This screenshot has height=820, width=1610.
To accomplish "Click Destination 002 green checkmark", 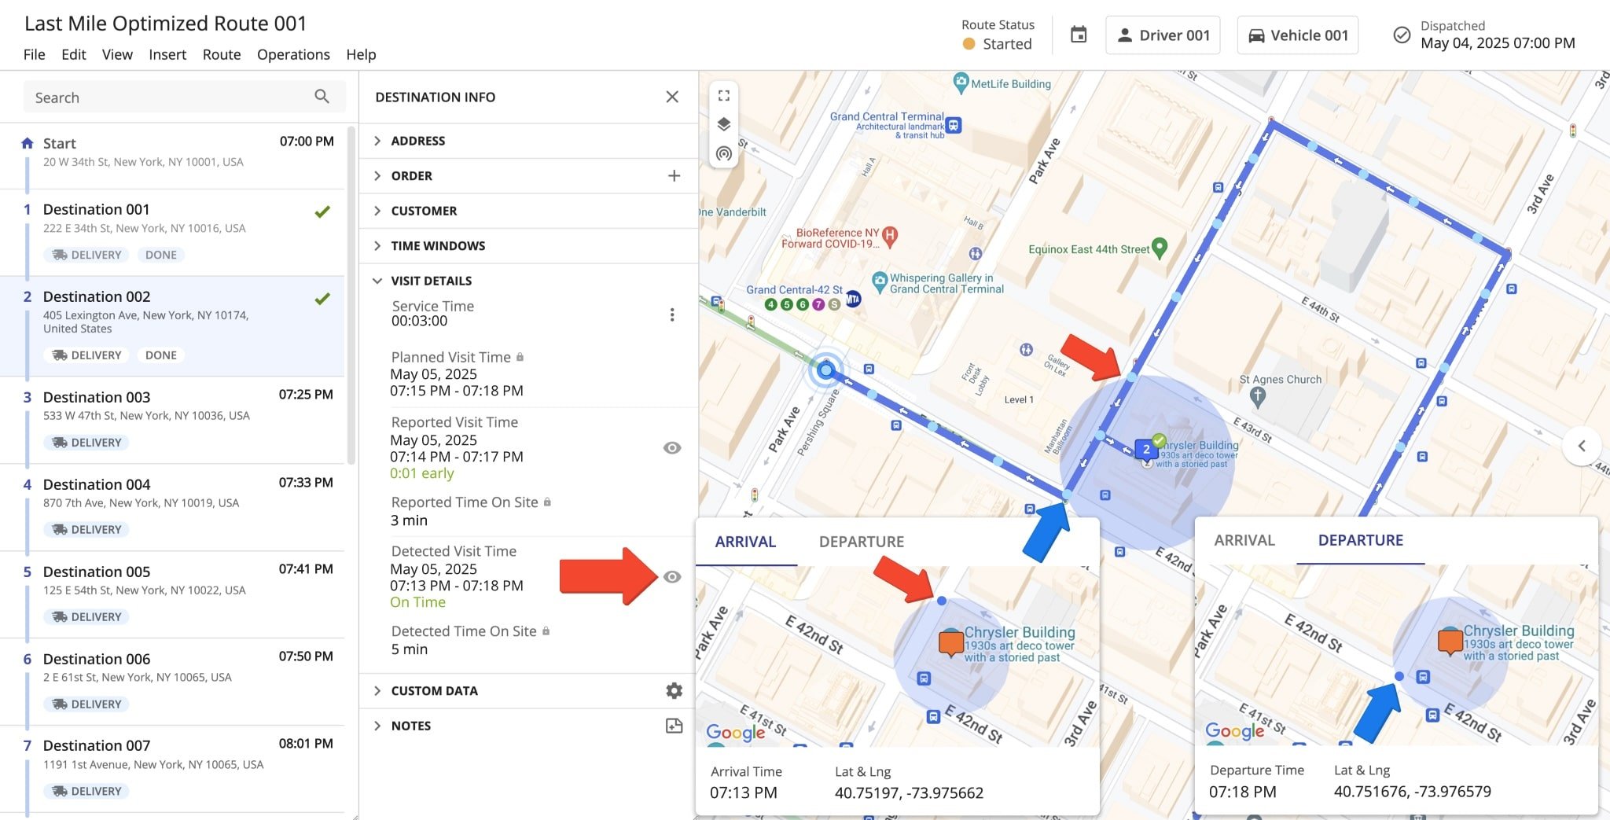I will point(322,299).
